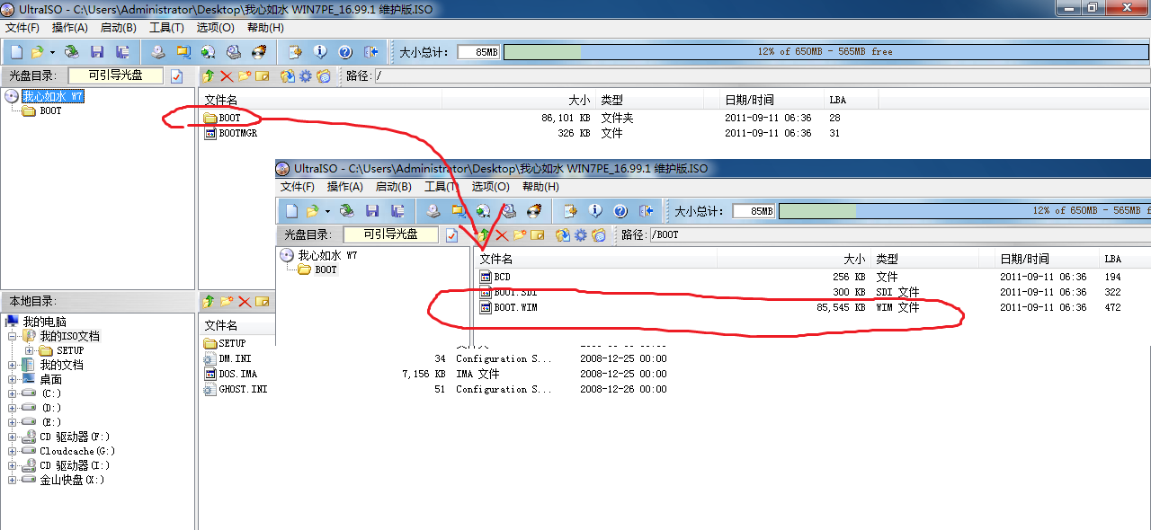Select DOS.IMA file in local file list
This screenshot has width=1151, height=530.
pyautogui.click(x=237, y=374)
